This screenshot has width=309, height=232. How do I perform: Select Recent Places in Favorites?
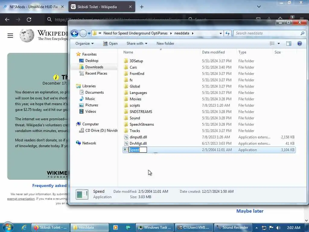click(x=96, y=73)
